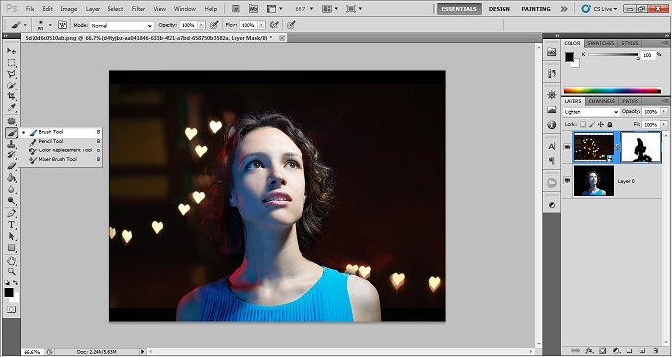Image resolution: width=672 pixels, height=357 pixels.
Task: Select the Crop tool
Action: click(11, 96)
